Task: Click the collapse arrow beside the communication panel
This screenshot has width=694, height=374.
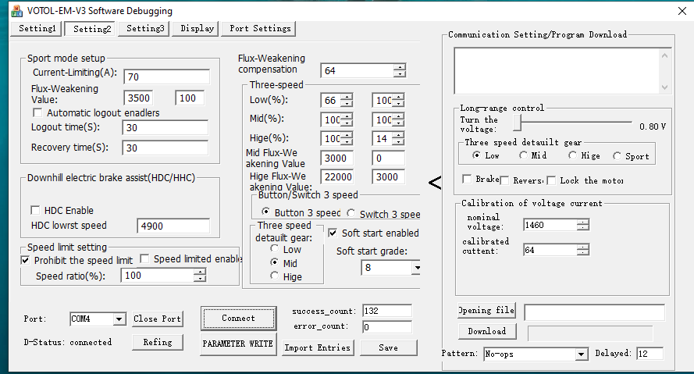Action: (435, 183)
